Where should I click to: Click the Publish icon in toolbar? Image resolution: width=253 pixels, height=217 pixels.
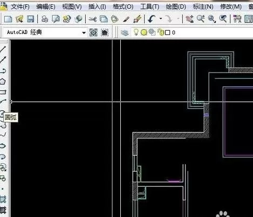67,19
